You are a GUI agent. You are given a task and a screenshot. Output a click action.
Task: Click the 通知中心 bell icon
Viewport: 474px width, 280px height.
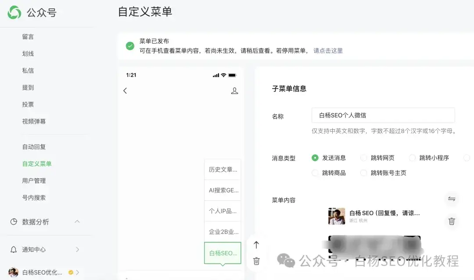(x=14, y=249)
